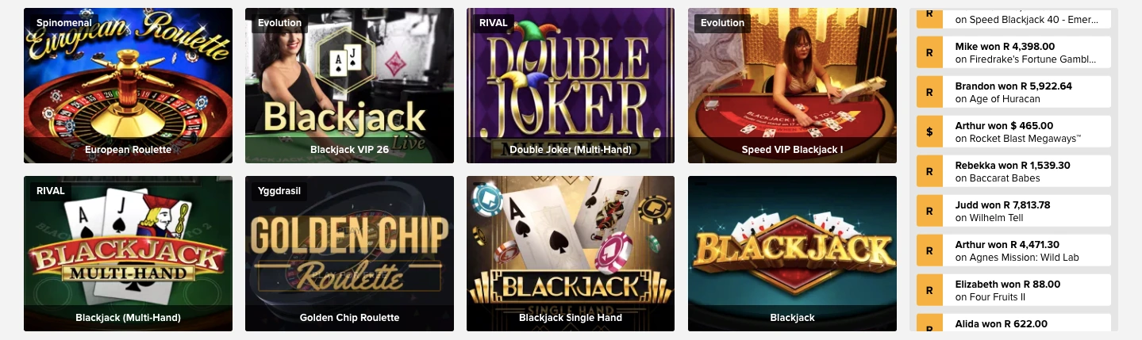Select Speed VIP Blackjack I tile
This screenshot has width=1142, height=340.
pyautogui.click(x=792, y=86)
